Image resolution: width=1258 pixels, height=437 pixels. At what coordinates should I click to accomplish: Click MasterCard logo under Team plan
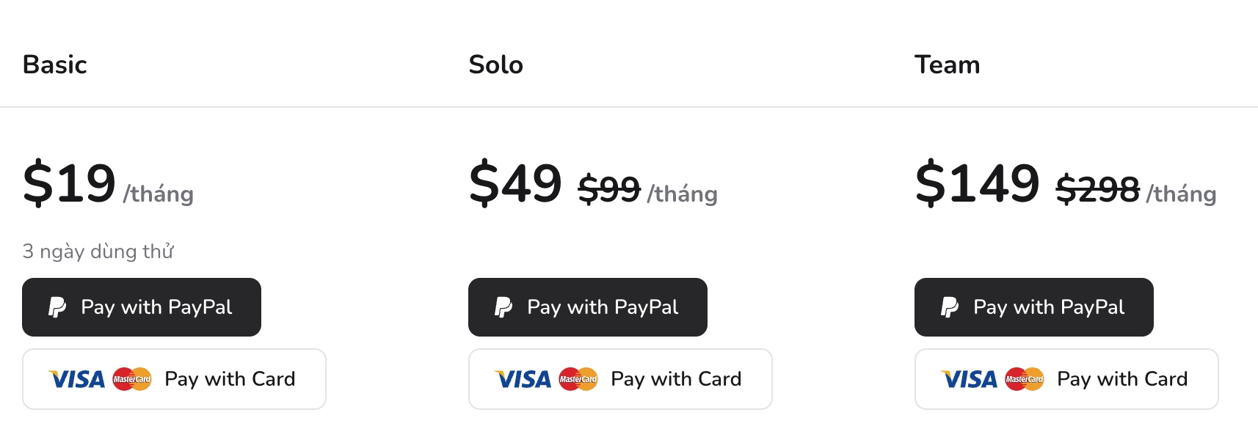1025,379
